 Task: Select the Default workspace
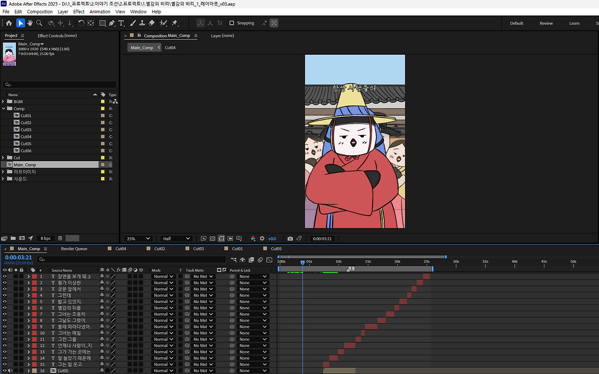(517, 23)
